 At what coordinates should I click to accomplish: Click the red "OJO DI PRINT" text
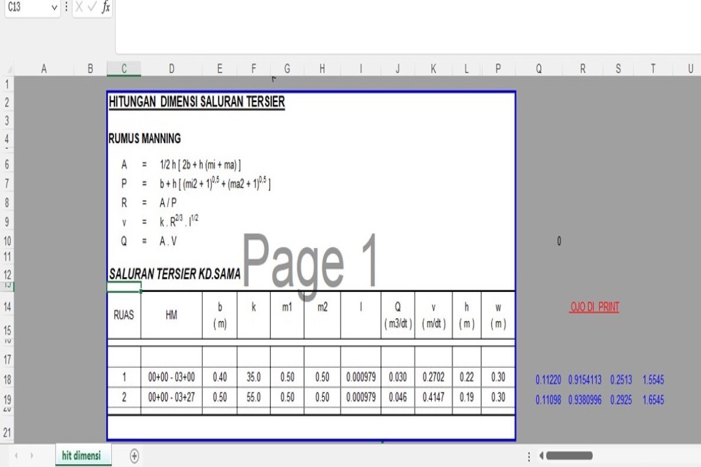(x=594, y=308)
